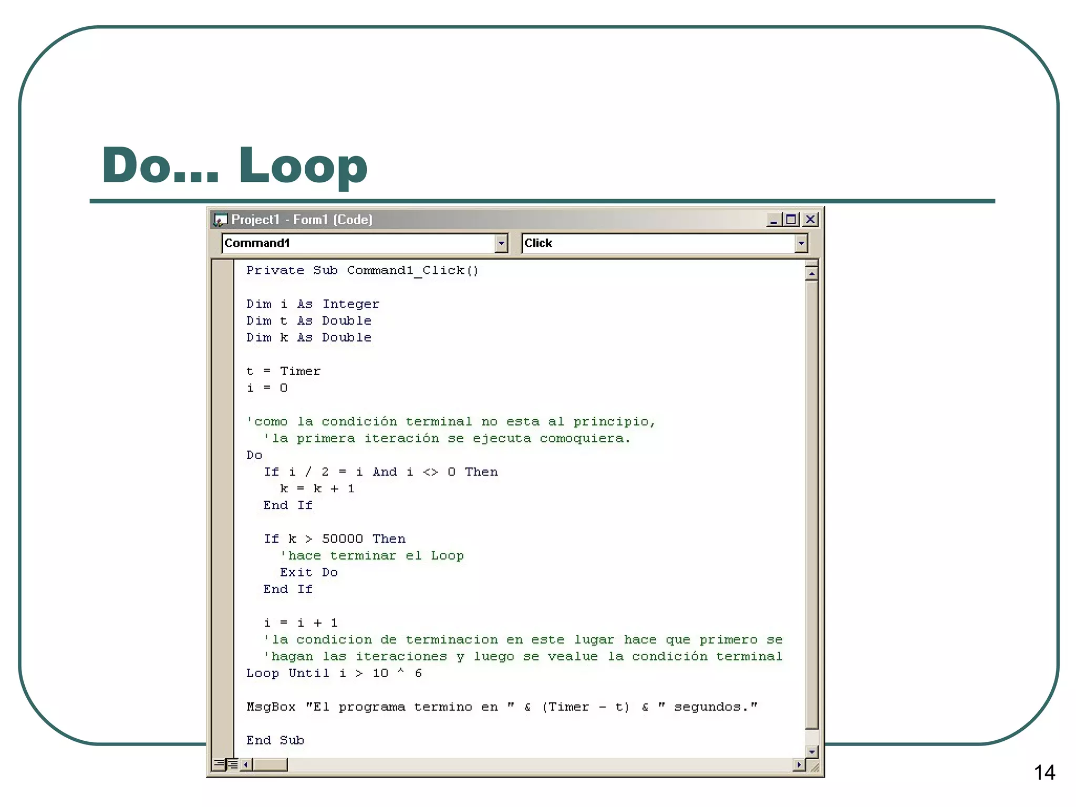Click the vertical scrollbar thumb
The image size is (1076, 807).
[812, 504]
